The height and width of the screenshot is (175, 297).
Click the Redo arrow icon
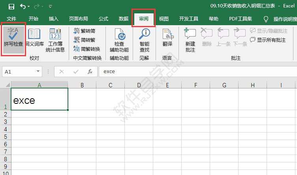coord(36,7)
